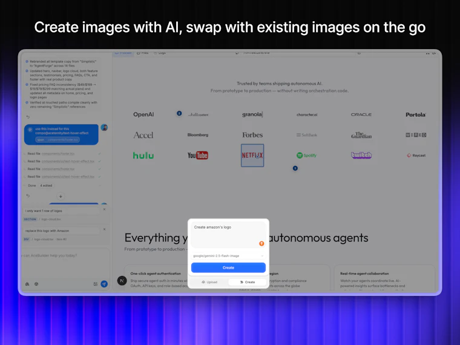Click the WIRED logo
460x345 pixels.
pyautogui.click(x=416, y=135)
